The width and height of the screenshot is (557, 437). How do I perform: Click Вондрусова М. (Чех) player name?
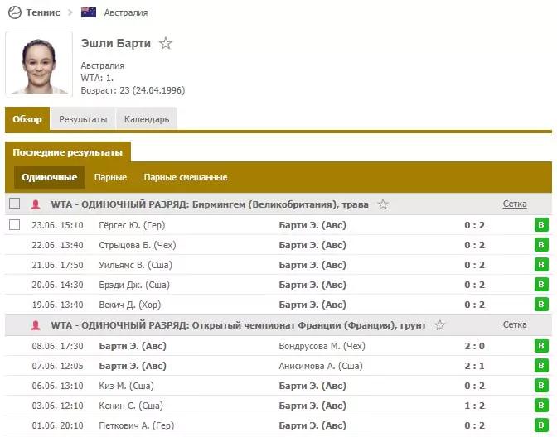[x=322, y=346]
